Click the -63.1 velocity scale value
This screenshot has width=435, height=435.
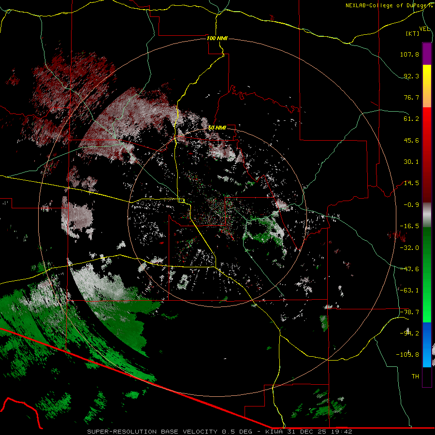409,290
